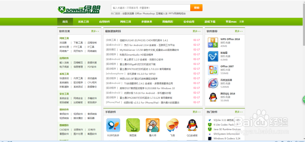The image size is (305, 142).
Task: Click the WPS Office 2016 icon
Action: [x=213, y=42]
